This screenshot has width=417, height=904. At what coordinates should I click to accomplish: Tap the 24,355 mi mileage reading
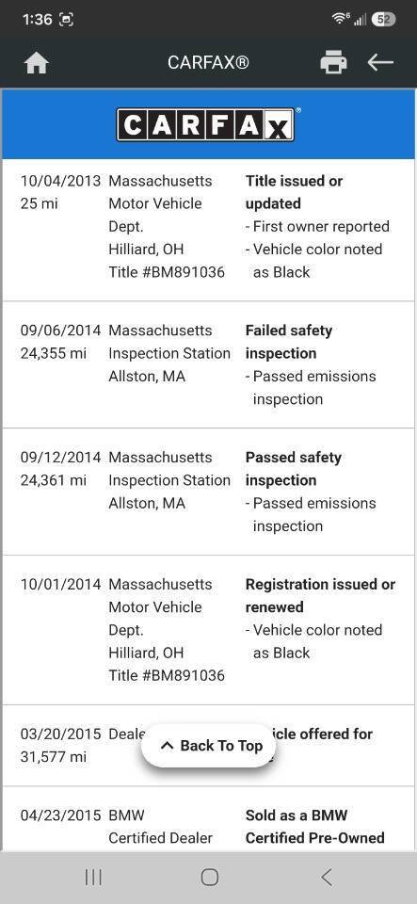[x=54, y=353]
